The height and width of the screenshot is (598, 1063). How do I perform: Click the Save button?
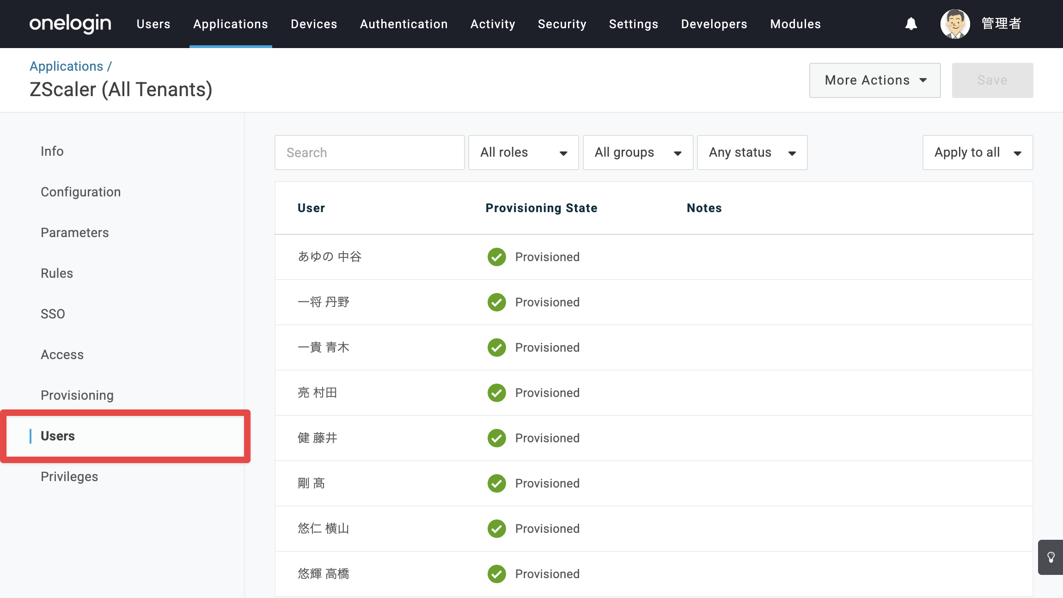[992, 80]
